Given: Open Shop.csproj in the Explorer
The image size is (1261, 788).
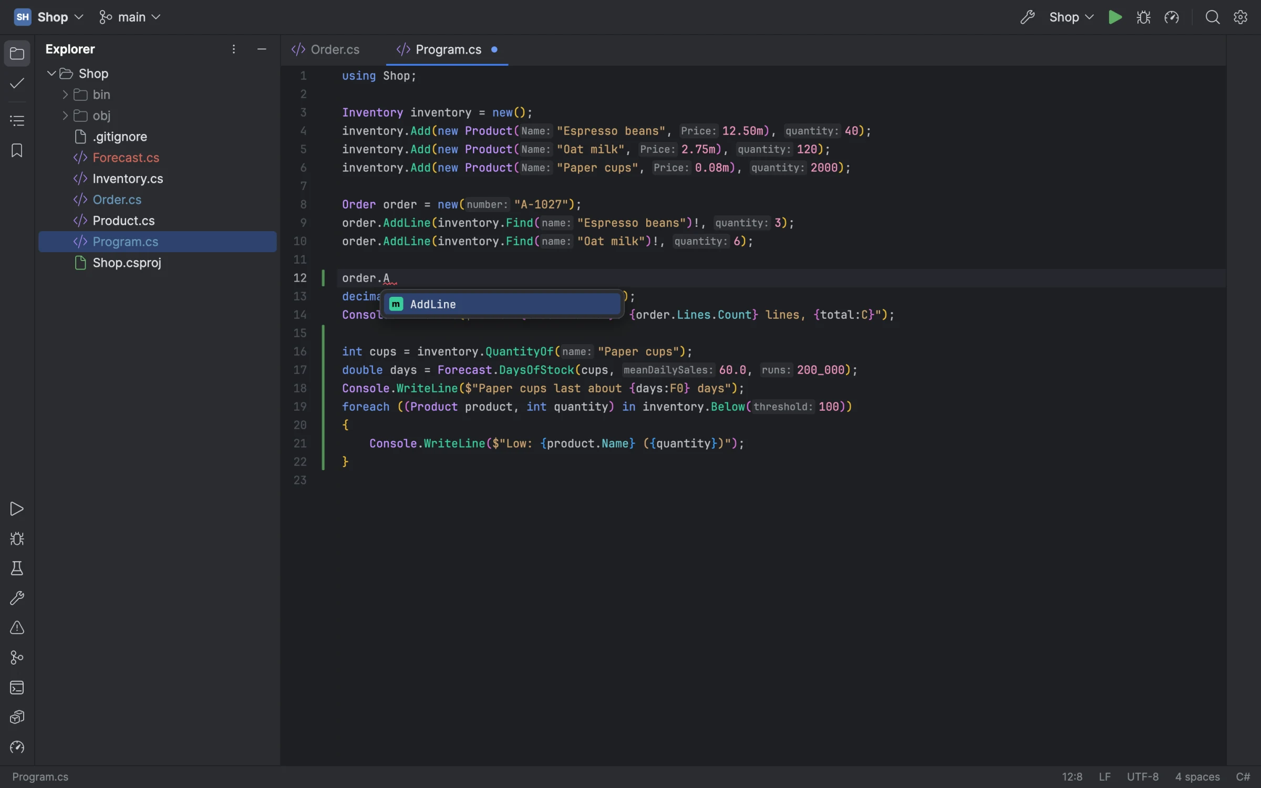Looking at the screenshot, I should (158, 263).
